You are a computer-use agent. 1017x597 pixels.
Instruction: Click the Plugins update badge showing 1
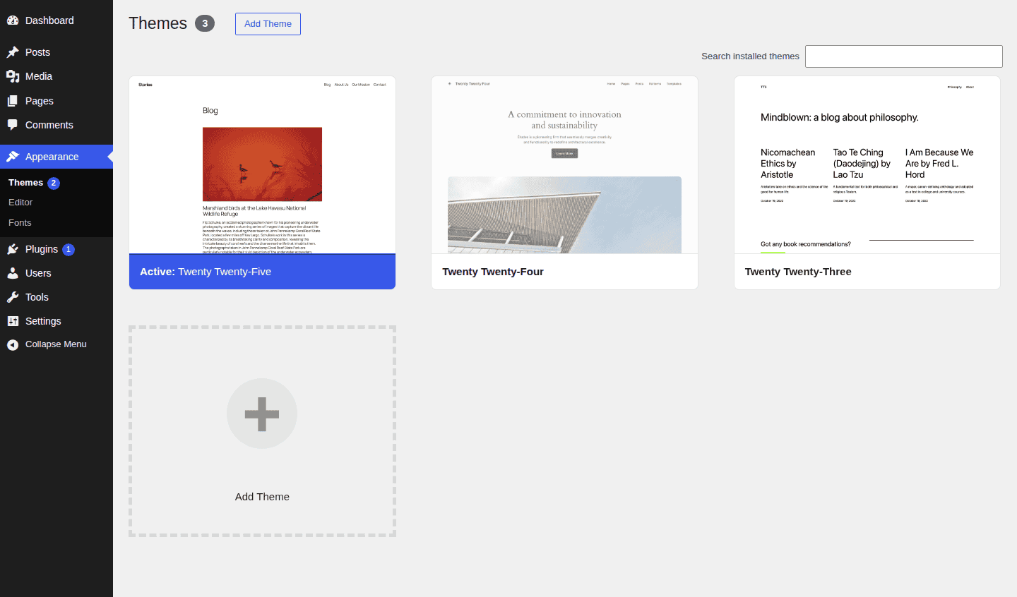(69, 249)
